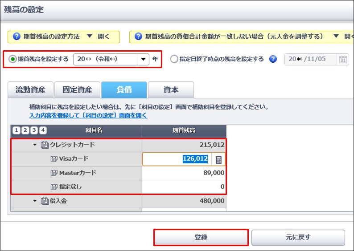Show hierarchy level 3 in the table header
This screenshot has height=251, width=354.
pyautogui.click(x=34, y=130)
